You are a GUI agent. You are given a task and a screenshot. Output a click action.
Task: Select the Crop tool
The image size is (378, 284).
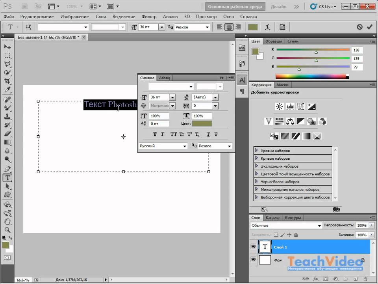tap(7, 81)
